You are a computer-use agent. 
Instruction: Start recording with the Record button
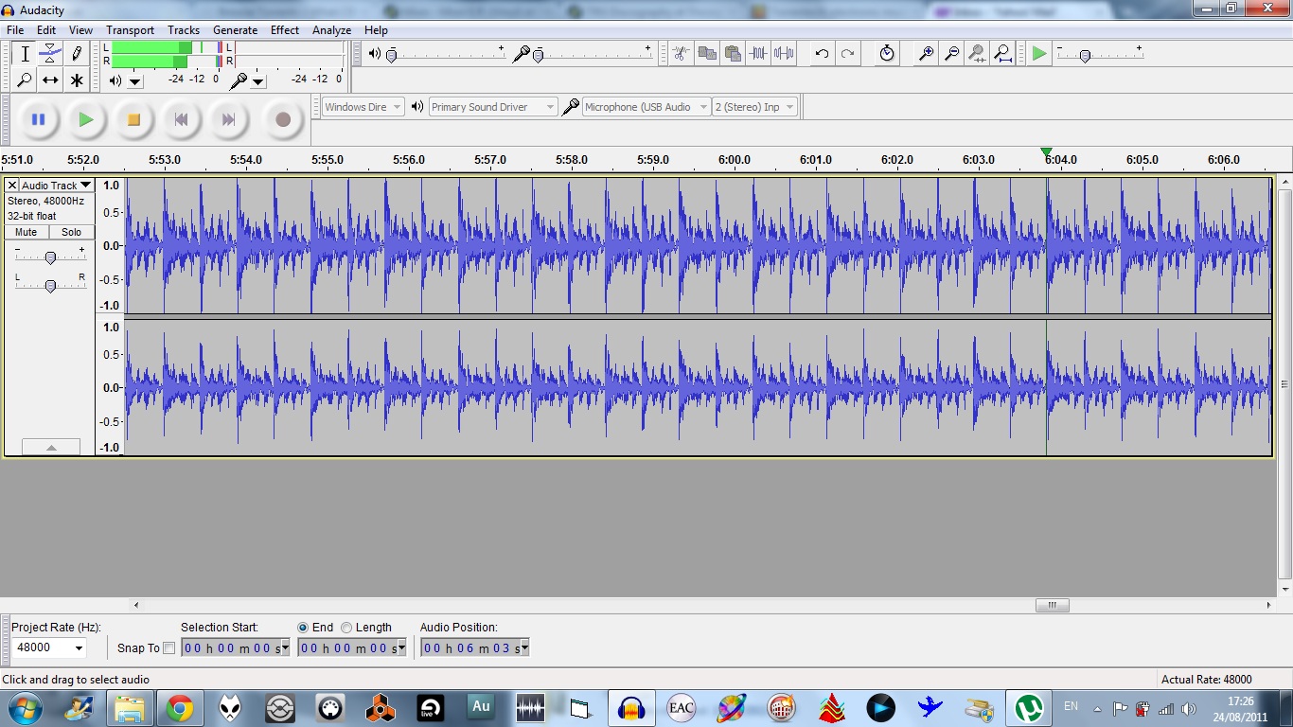(282, 119)
